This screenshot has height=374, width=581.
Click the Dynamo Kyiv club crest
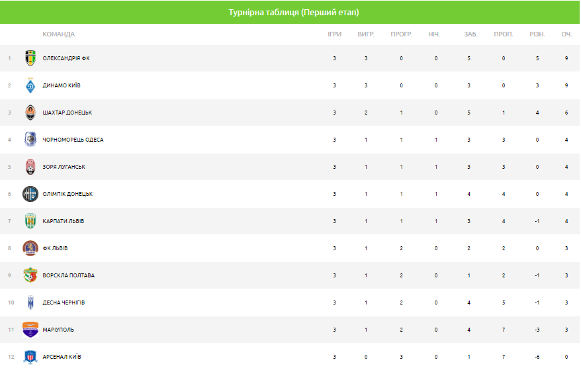pyautogui.click(x=30, y=85)
